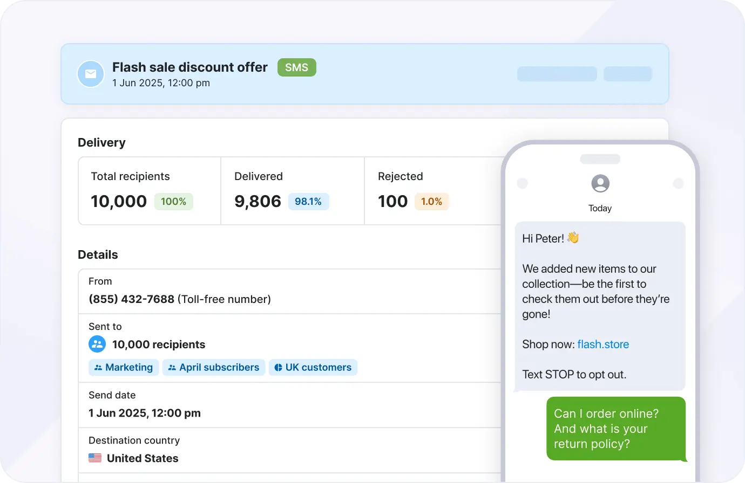Click the segment icon in UK customers tag
The height and width of the screenshot is (483, 745).
point(278,368)
